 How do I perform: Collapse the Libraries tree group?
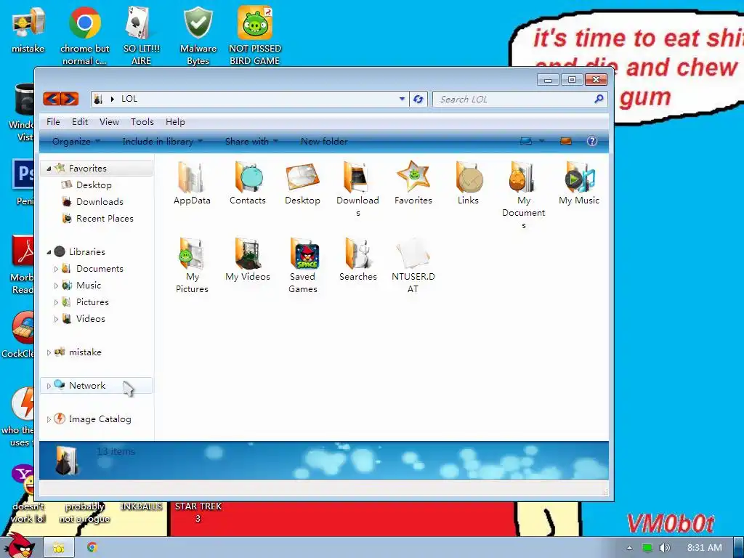click(x=49, y=252)
